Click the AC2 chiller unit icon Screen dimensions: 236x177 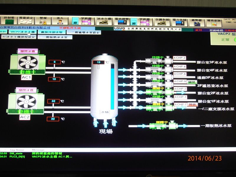tap(27, 102)
